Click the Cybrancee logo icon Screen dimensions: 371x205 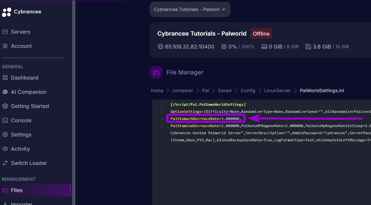(6, 12)
